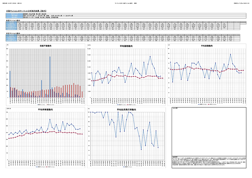Click the 平均初月売行率動向 chart title

(127, 110)
